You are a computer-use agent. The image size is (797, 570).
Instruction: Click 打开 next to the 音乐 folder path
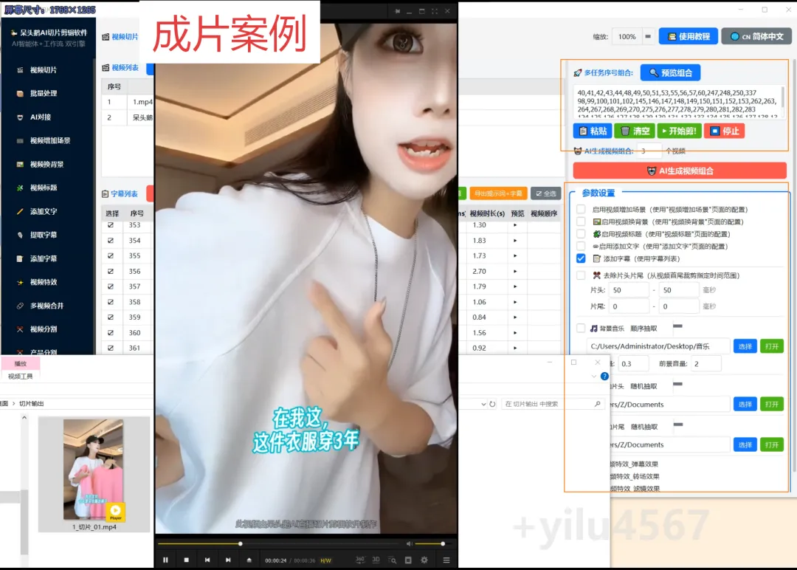coord(772,347)
